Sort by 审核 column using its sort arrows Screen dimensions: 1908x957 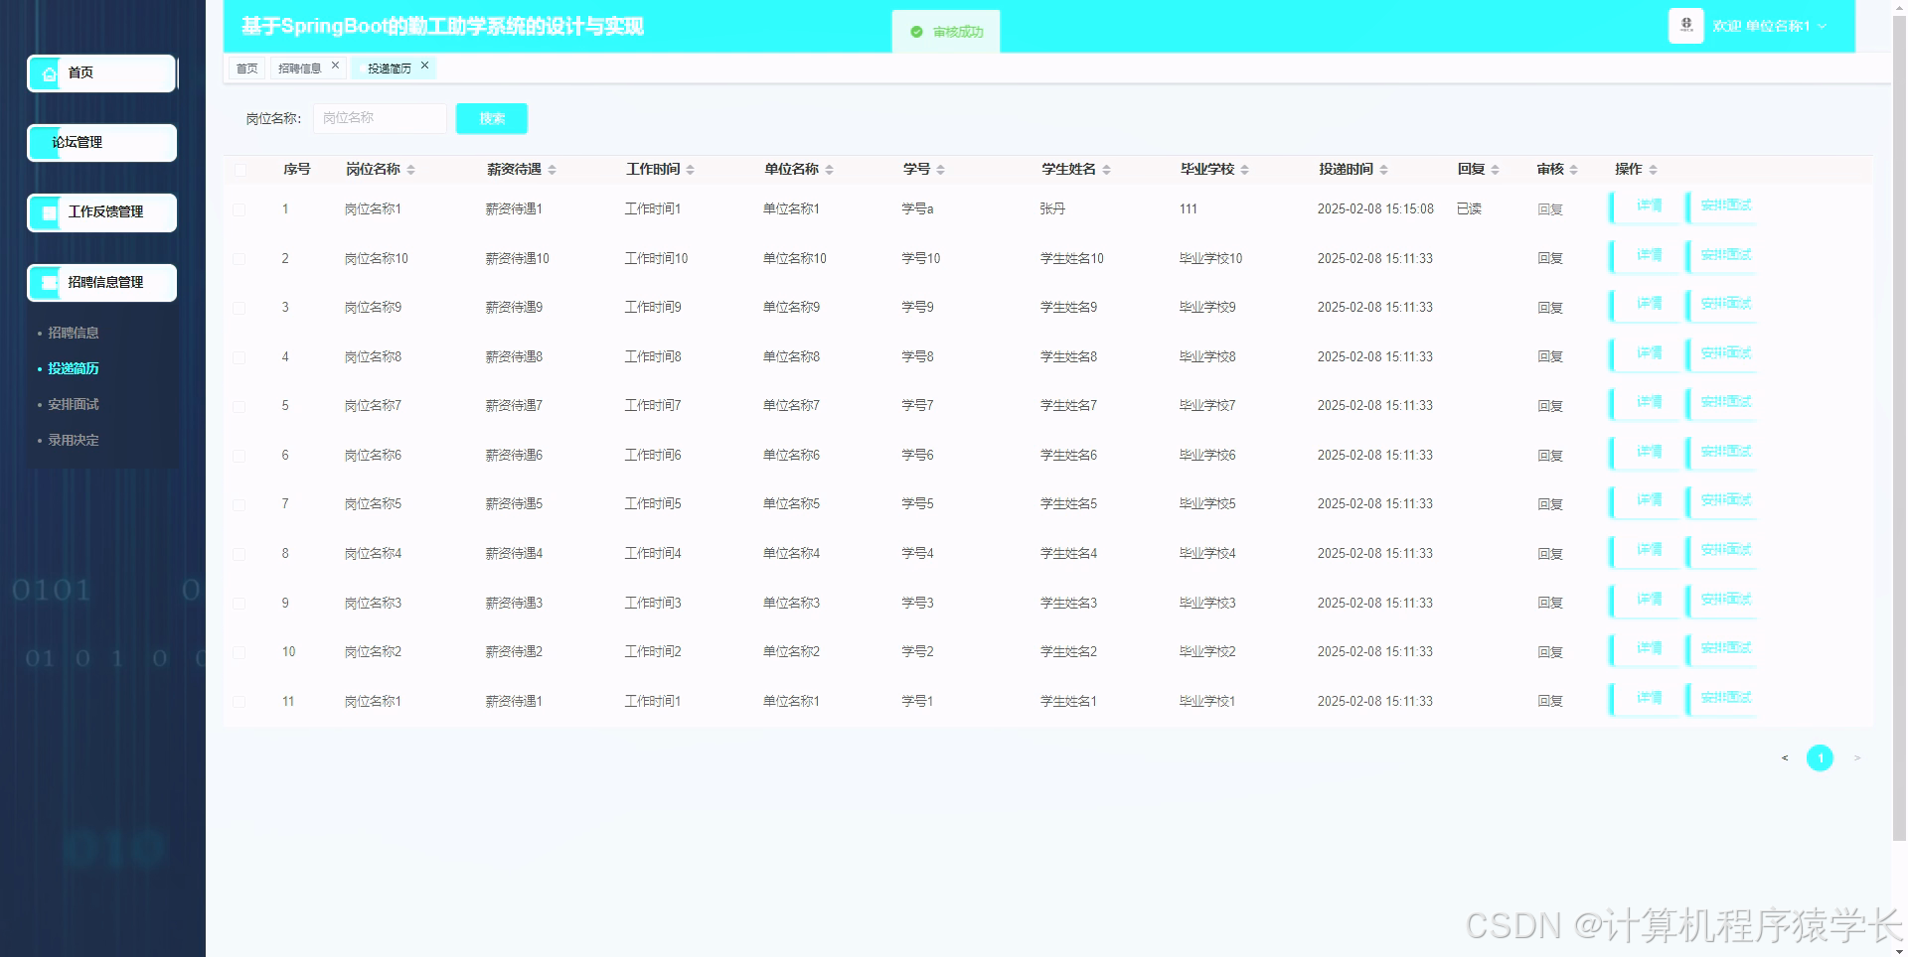1573,170
